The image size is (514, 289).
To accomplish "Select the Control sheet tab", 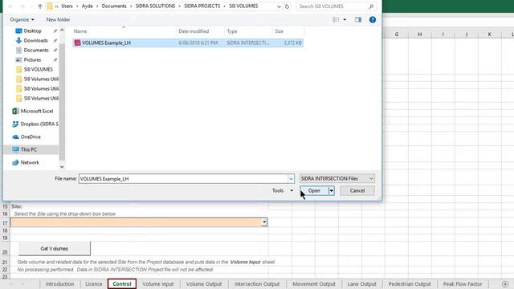I will pos(122,284).
